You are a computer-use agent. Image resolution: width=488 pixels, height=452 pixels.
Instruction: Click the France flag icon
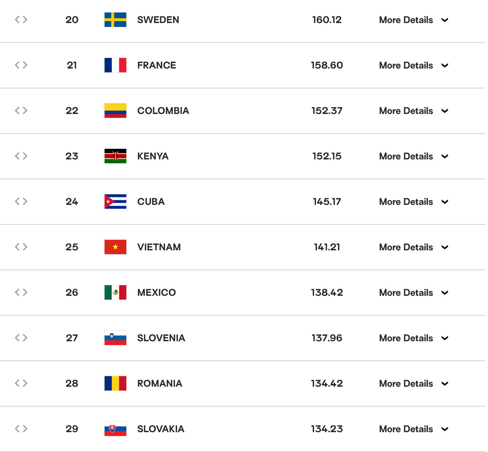coord(115,65)
